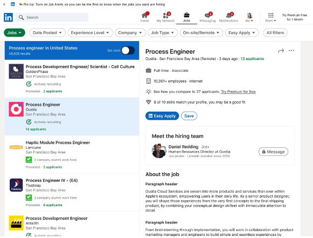Viewport: 313px width, 238px height.
Task: Click the LinkedIn logo in the navbar
Action: [x=8, y=17]
